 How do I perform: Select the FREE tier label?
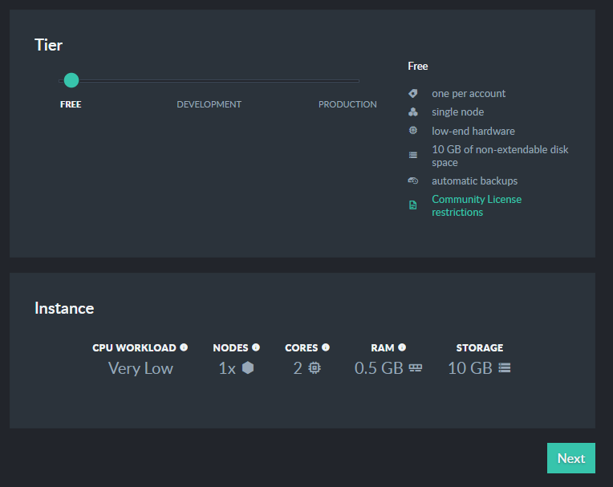click(x=71, y=104)
